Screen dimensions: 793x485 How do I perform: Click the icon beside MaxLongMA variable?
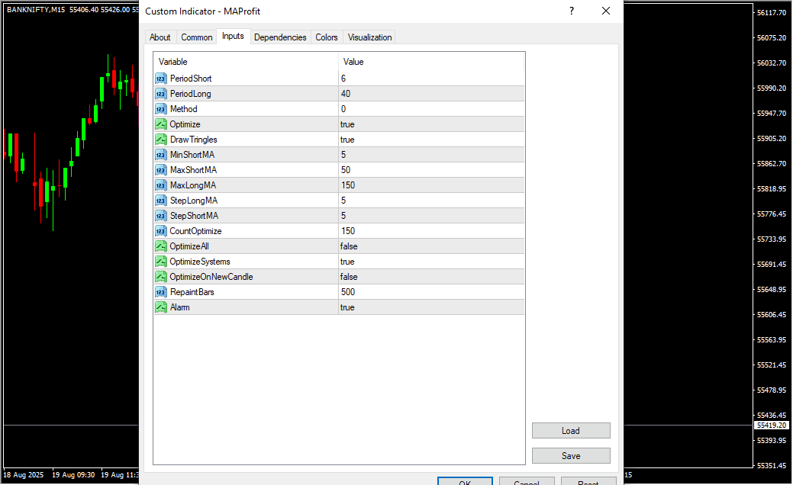pos(161,185)
